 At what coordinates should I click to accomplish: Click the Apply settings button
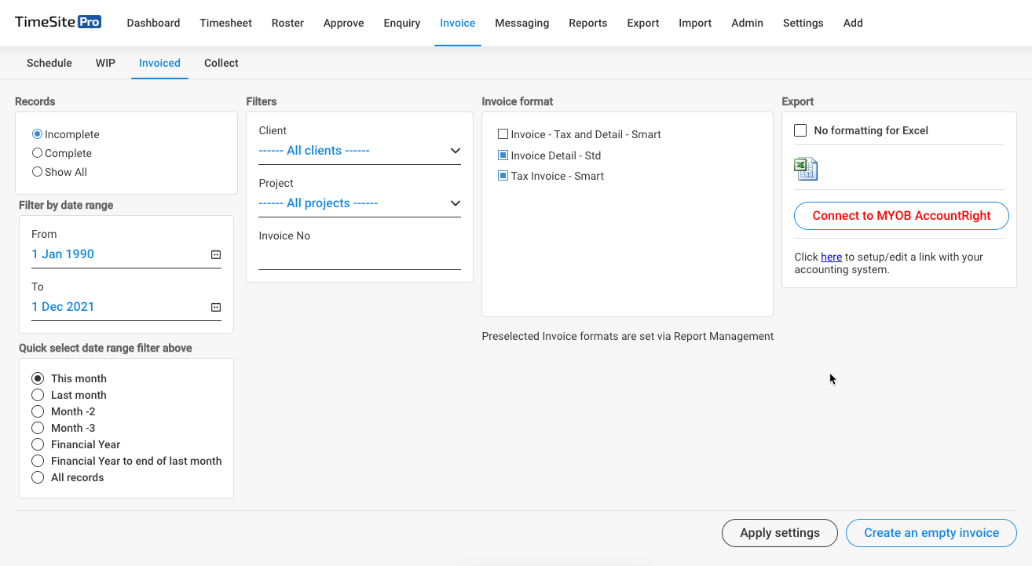(780, 533)
